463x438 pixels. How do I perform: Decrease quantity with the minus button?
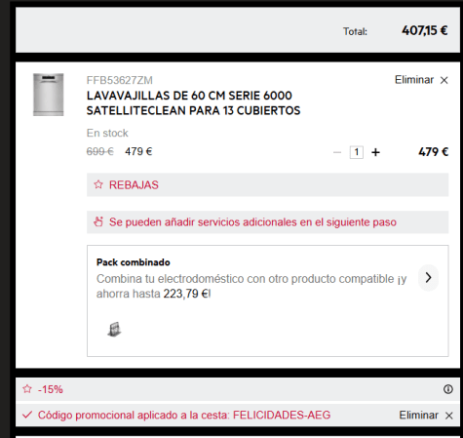point(337,152)
